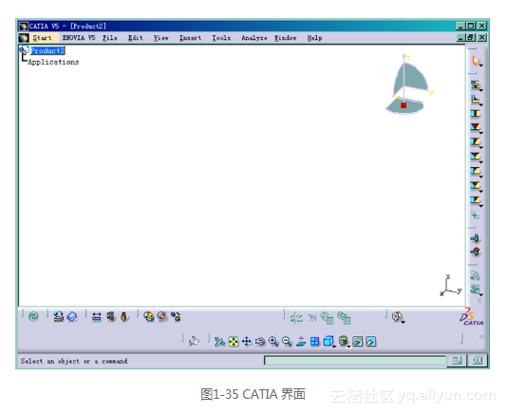Select the Rotate view tool

click(260, 342)
